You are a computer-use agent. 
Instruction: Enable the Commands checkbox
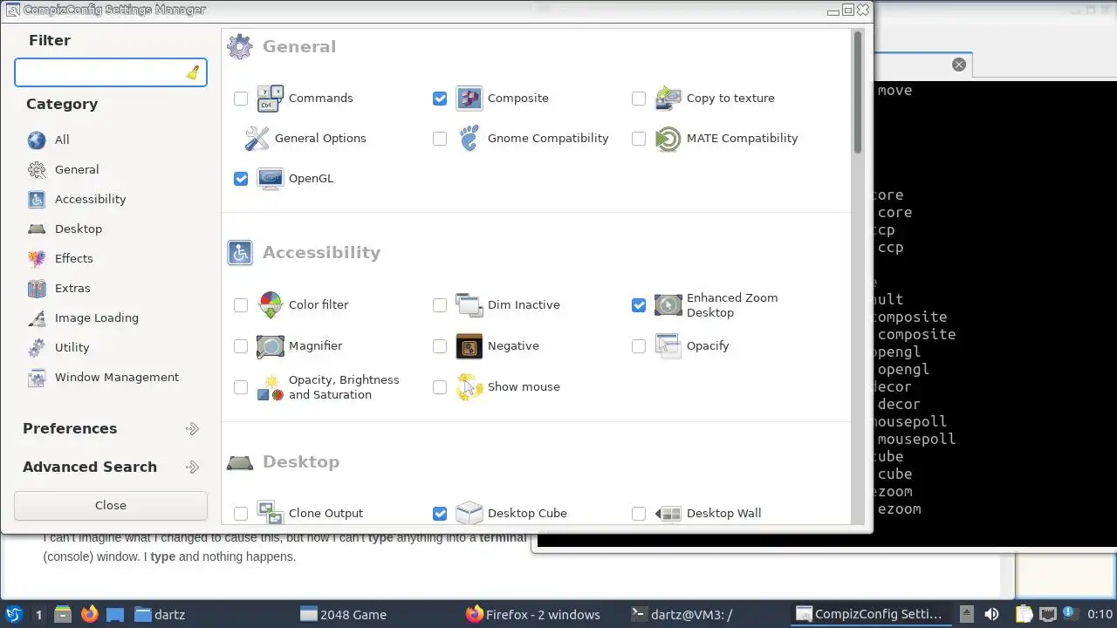click(241, 99)
